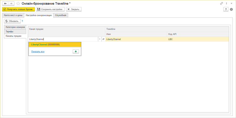Viewport: 236px width, 118px height.
Task: Click the Код API column header
Action: coord(198,34)
